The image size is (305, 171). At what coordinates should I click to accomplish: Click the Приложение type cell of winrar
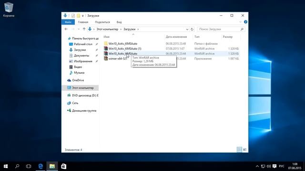[x=203, y=58]
